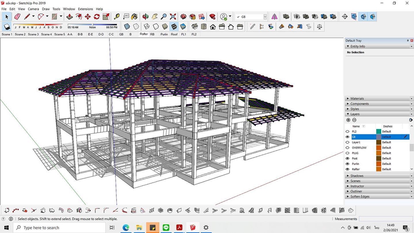
Task: Activate the Push/Pull tool
Action: pos(69,17)
